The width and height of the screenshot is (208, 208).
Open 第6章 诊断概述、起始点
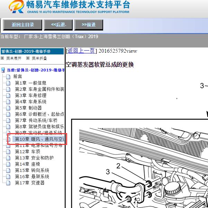tap(39, 114)
